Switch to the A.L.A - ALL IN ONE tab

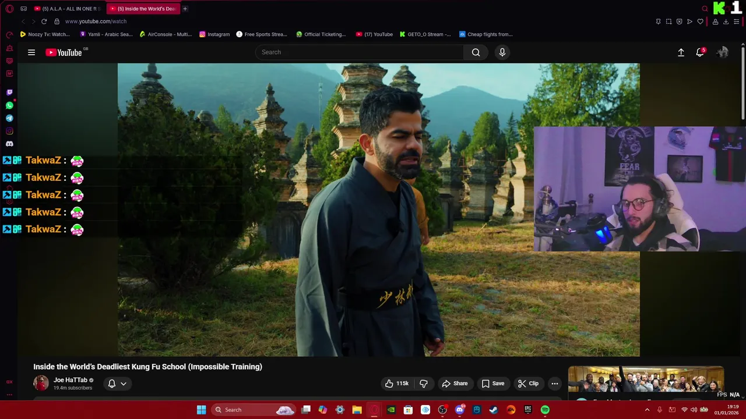tap(69, 9)
